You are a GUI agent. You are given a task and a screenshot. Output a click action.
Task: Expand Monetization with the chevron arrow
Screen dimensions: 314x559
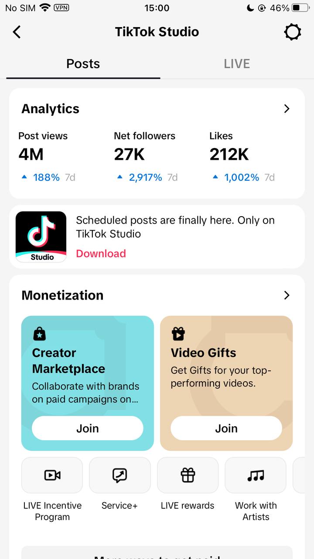[287, 295]
